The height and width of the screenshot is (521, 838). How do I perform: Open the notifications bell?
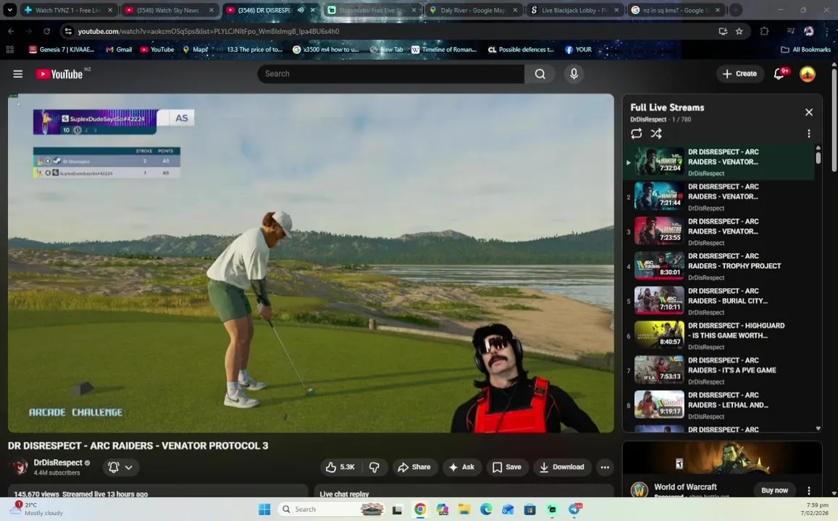coord(779,74)
